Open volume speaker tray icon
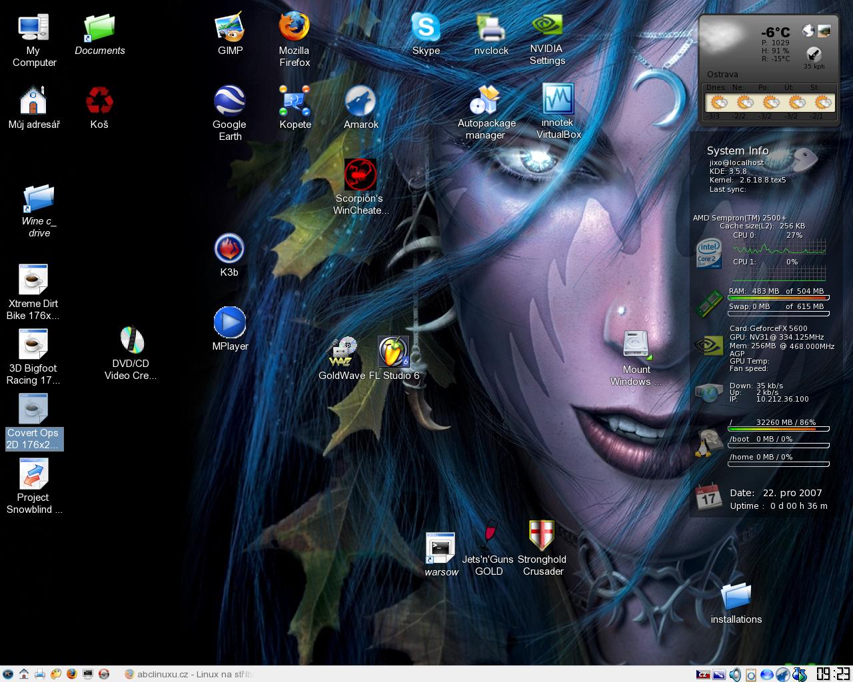Screen dimensions: 853x682 click(735, 675)
